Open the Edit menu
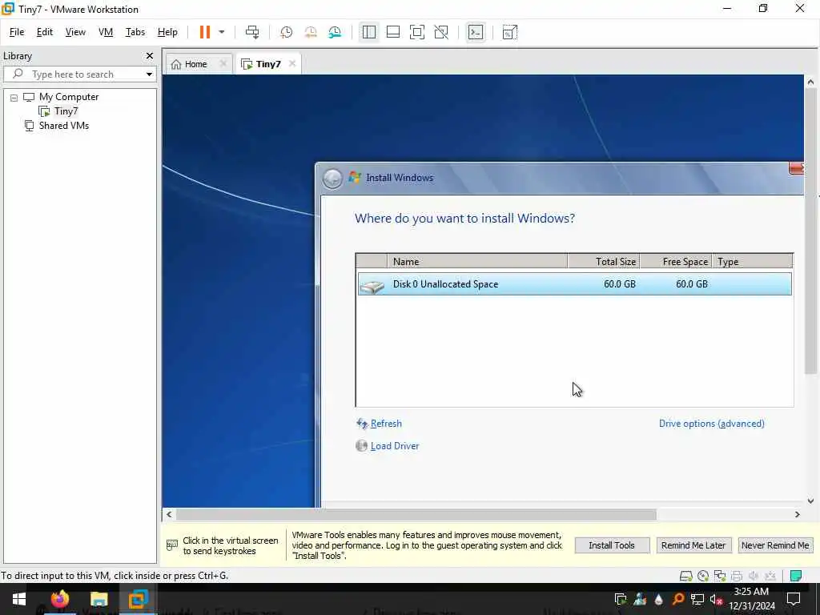 click(x=45, y=32)
